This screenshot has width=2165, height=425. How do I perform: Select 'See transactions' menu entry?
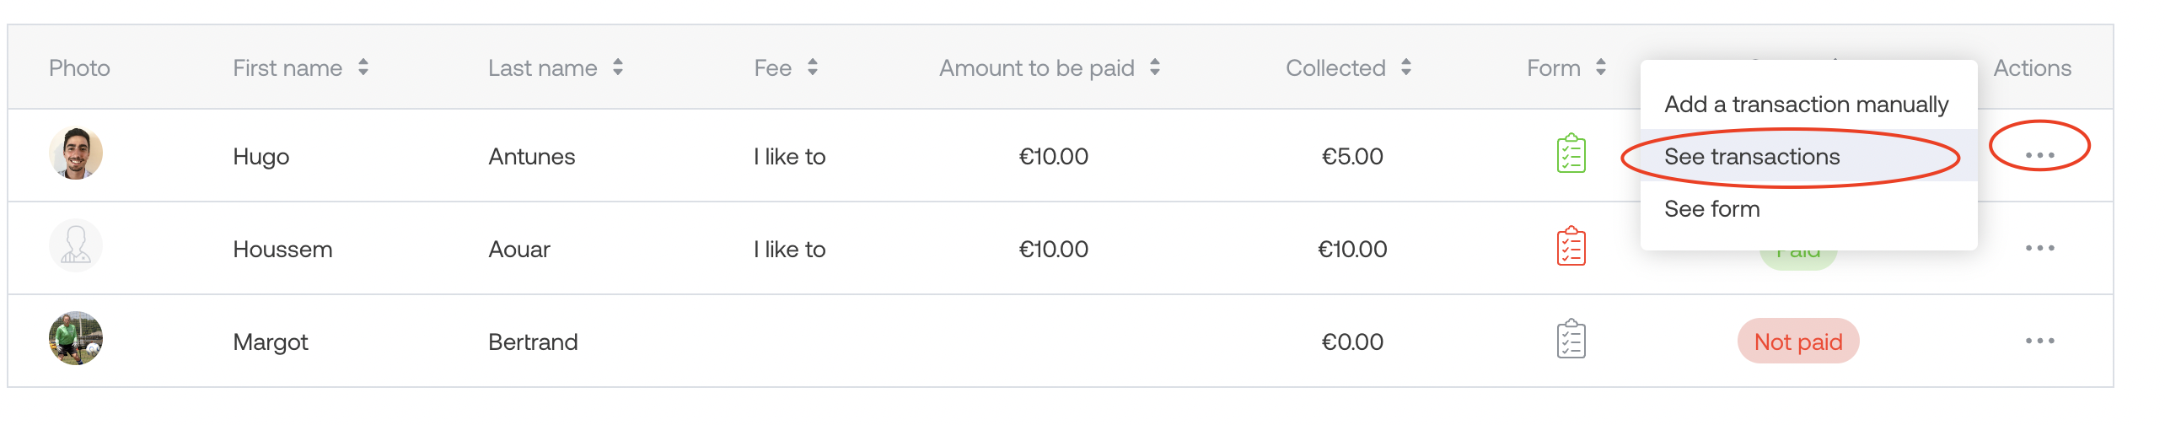(1752, 157)
